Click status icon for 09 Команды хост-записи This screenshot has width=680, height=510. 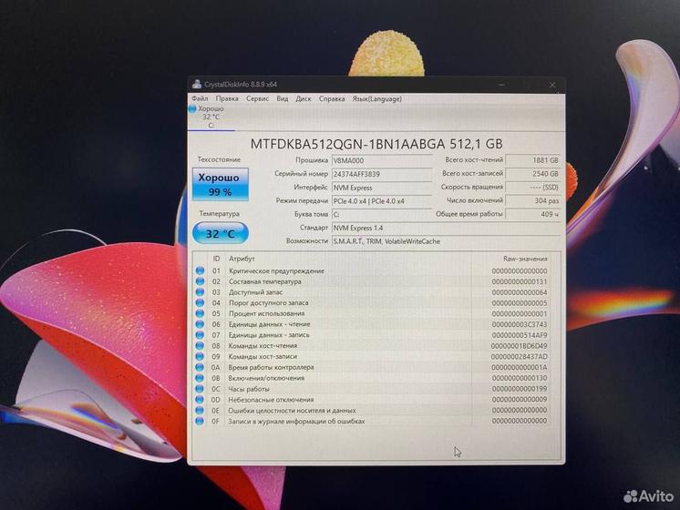200,356
